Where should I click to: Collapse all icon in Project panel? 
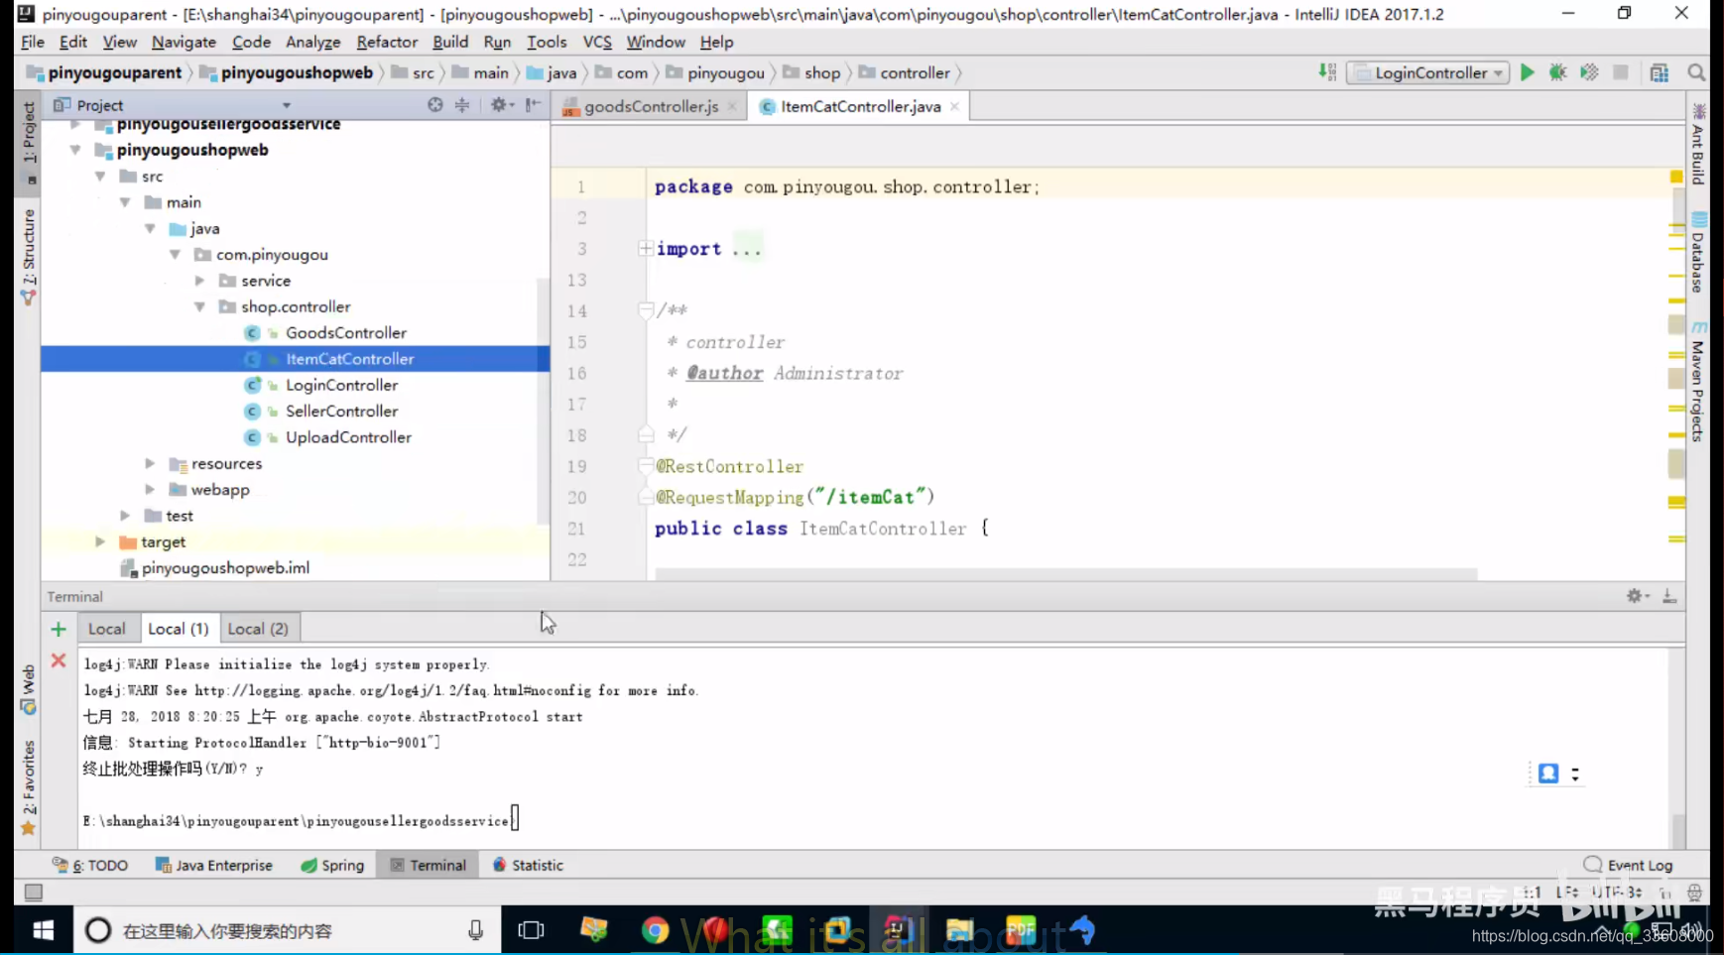[x=462, y=105]
